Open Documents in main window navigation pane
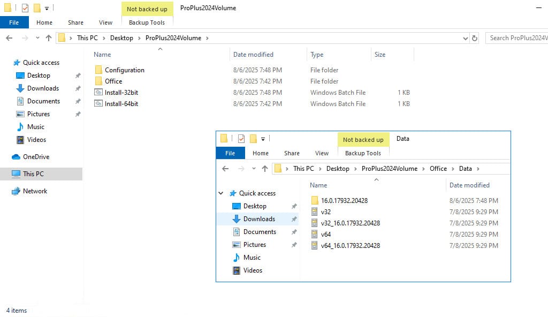Viewport: 548px width, 317px height. coord(43,101)
